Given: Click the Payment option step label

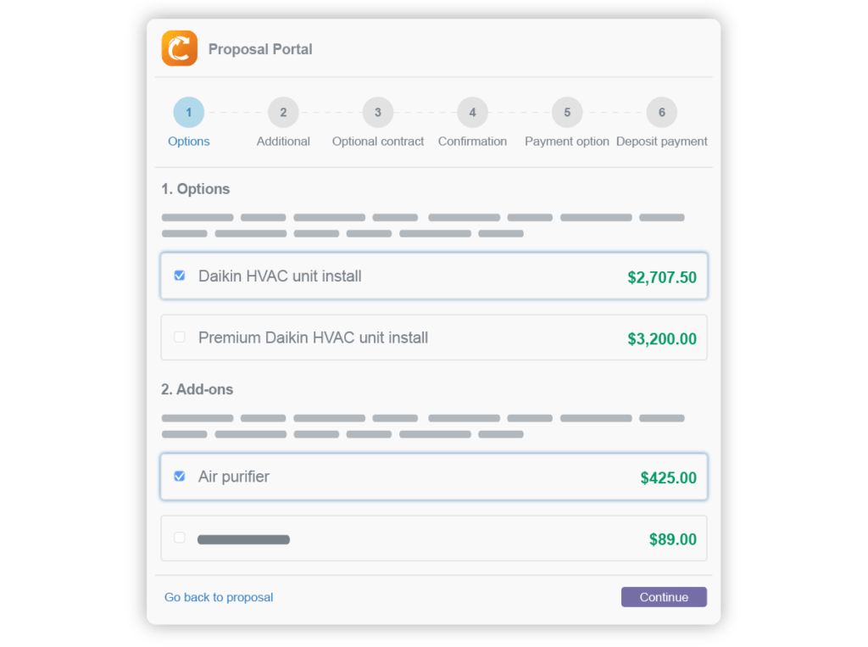Looking at the screenshot, I should (x=567, y=142).
